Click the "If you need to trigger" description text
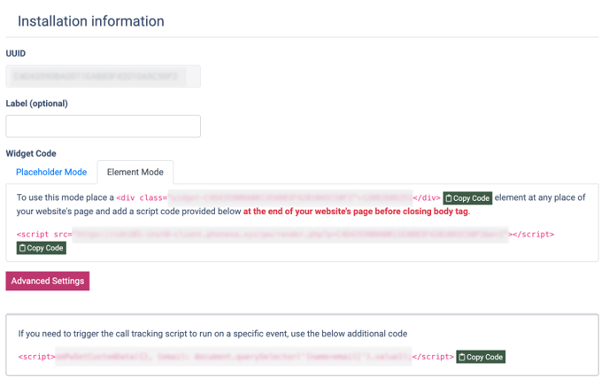 [212, 334]
